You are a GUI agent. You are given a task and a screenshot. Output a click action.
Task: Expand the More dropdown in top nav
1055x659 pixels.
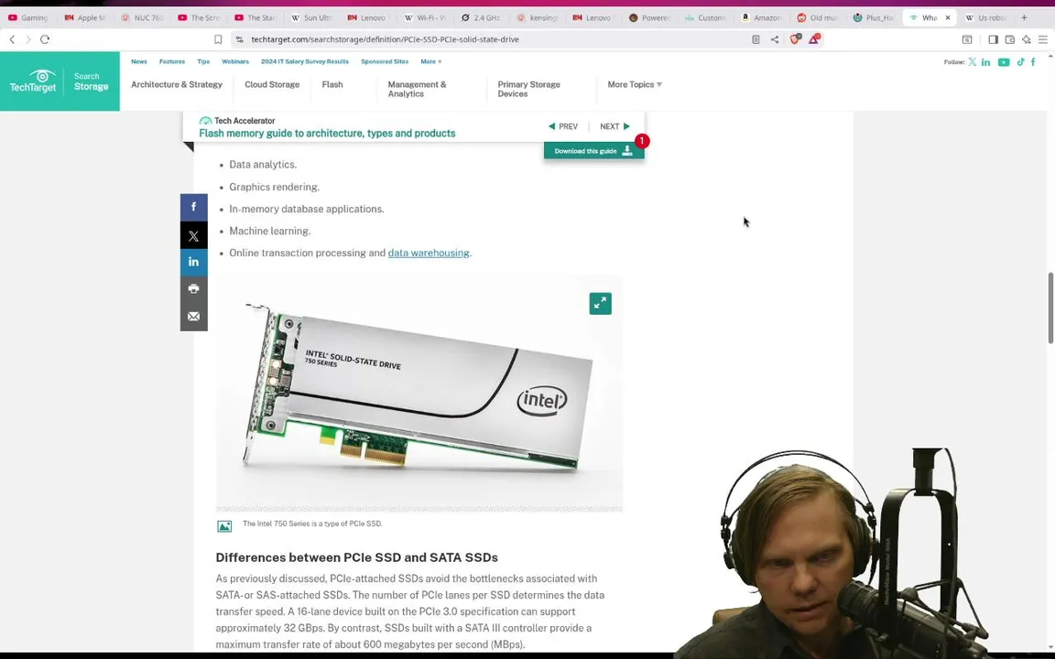[430, 61]
